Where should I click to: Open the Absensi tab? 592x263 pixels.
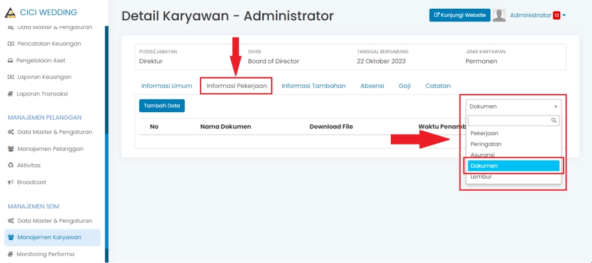(372, 86)
